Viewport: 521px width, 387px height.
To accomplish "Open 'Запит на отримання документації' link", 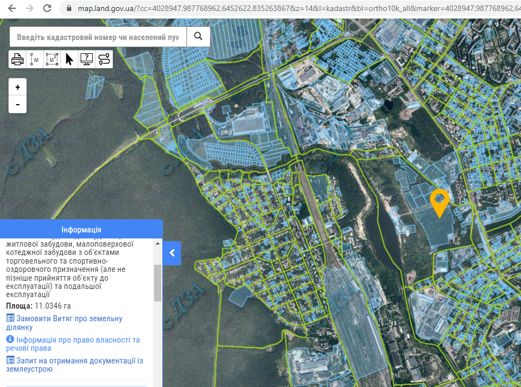I will point(75,365).
